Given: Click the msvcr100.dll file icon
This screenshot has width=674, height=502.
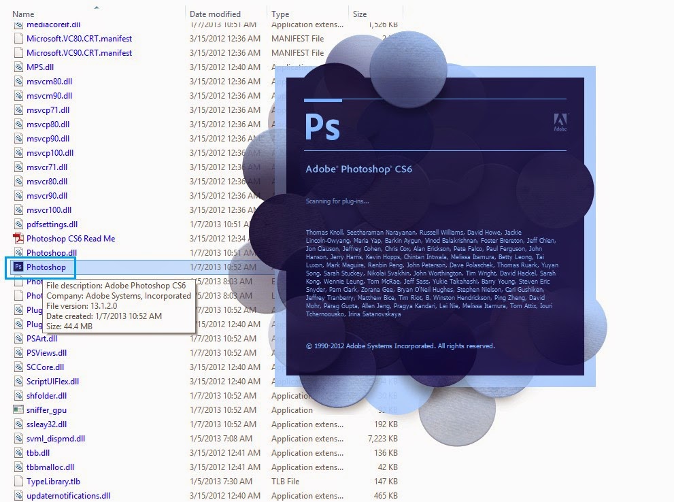Looking at the screenshot, I should pos(18,210).
